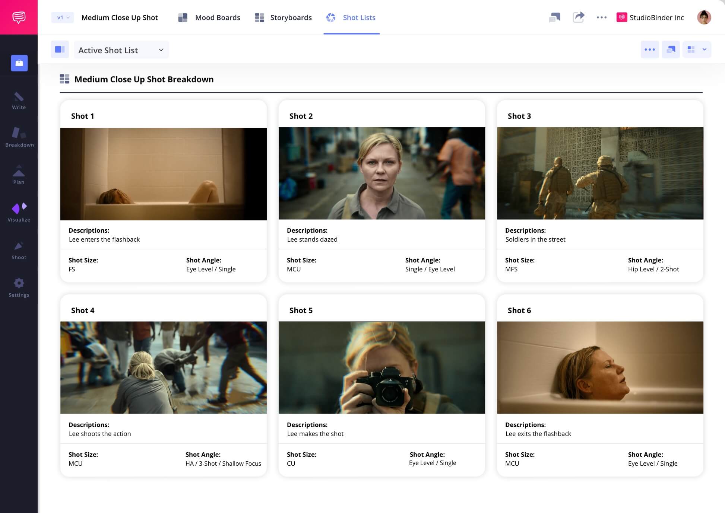
Task: Open the Write section in sidebar
Action: click(19, 101)
